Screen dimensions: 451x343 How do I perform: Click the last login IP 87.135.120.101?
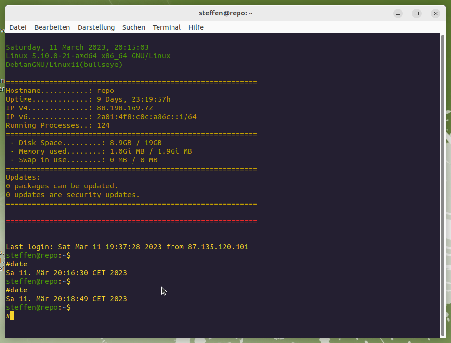[x=218, y=247]
